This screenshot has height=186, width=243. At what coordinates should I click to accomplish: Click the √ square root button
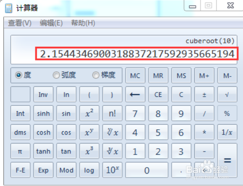click(x=227, y=94)
